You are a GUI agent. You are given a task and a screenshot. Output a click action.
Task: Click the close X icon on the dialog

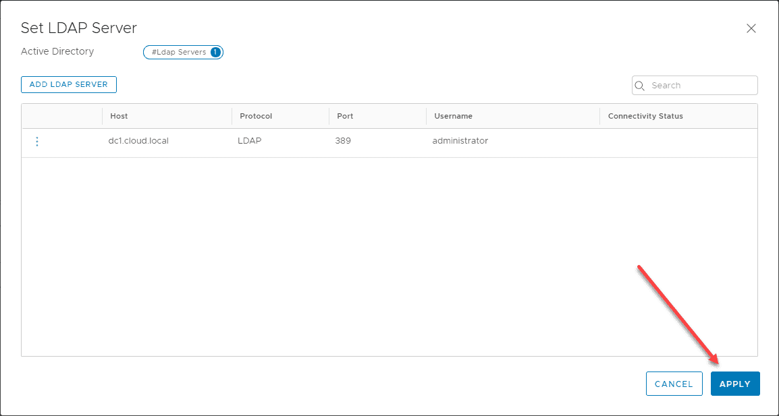pyautogui.click(x=751, y=28)
